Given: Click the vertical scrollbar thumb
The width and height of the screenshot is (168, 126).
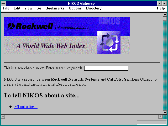Looking at the screenshot, I should (165, 19).
